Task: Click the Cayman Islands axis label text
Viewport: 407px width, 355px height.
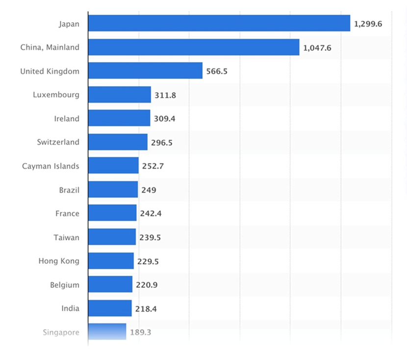Action: (x=51, y=166)
